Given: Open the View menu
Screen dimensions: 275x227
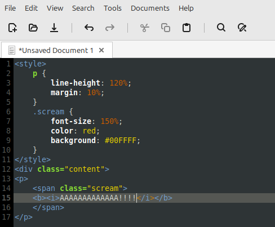Looking at the screenshot, I should (55, 8).
